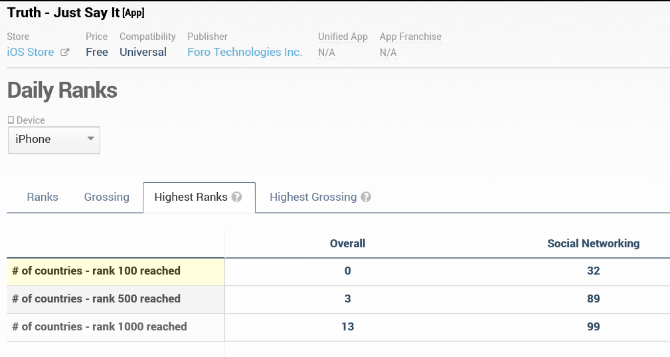Click the Unified App N/A value
The image size is (670, 357).
point(326,53)
